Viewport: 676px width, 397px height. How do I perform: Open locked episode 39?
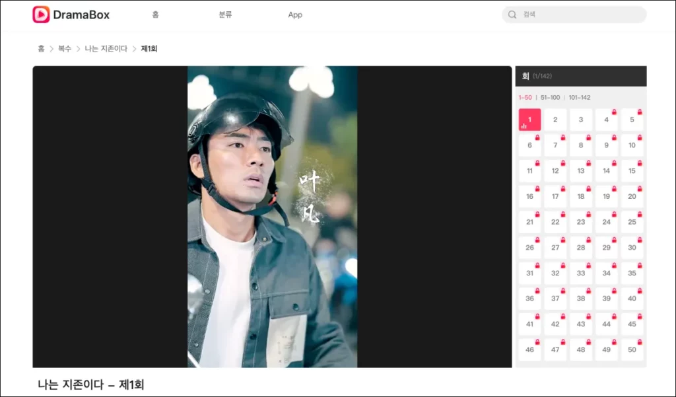coord(607,299)
